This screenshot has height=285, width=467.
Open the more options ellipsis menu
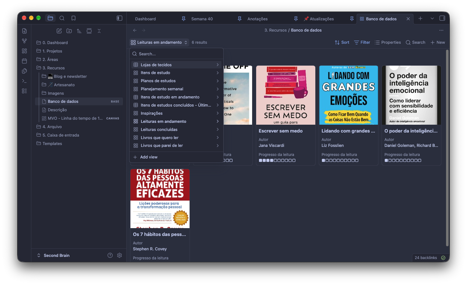(x=441, y=30)
